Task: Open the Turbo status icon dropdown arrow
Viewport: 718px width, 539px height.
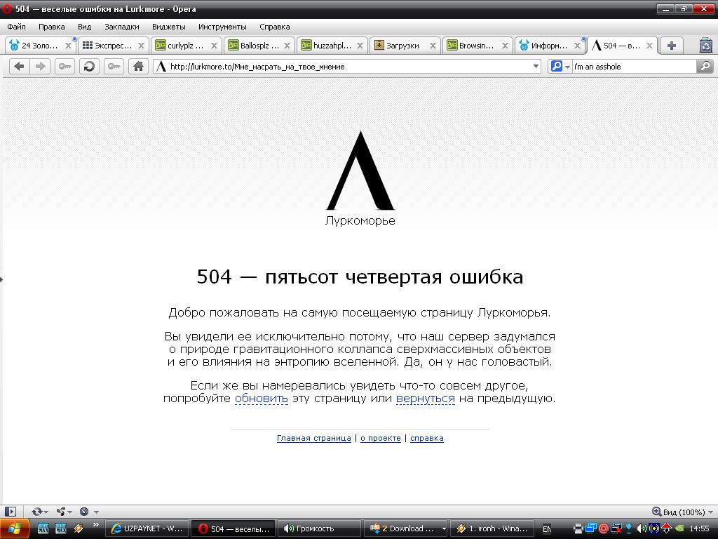Action: [x=95, y=512]
